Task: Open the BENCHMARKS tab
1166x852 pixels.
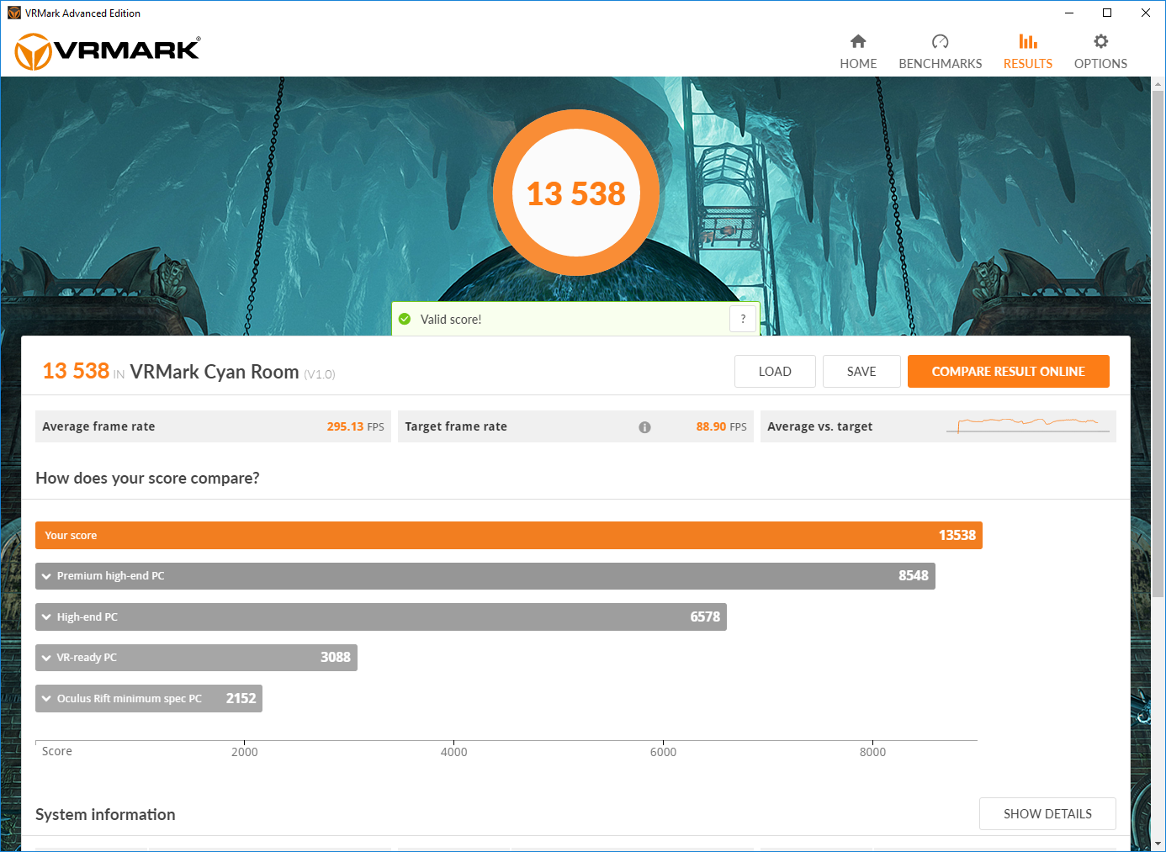Action: tap(940, 52)
